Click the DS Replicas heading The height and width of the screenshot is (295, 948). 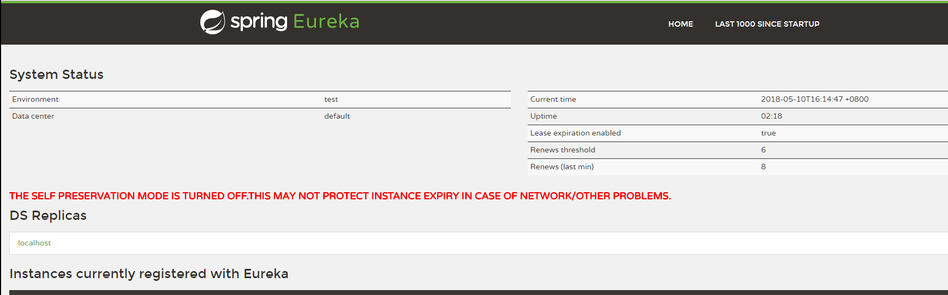pyautogui.click(x=48, y=216)
